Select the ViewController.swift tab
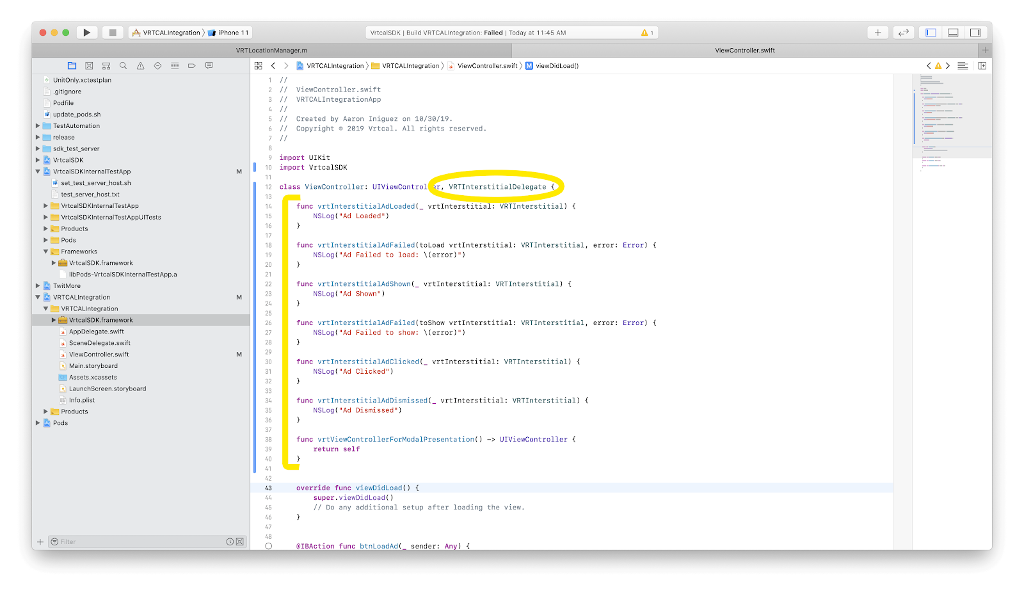 coord(744,51)
